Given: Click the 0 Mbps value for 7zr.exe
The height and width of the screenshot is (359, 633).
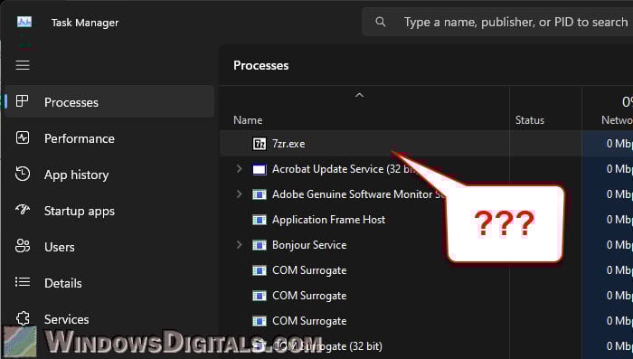Looking at the screenshot, I should [619, 144].
